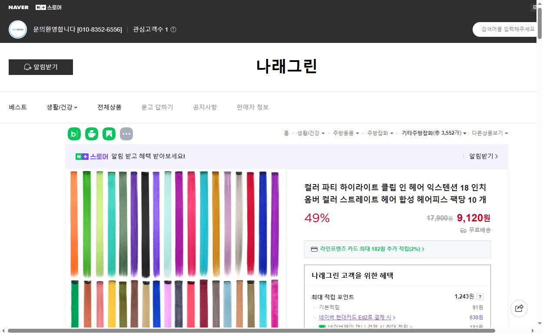The width and height of the screenshot is (543, 334).
Task: Click the search input field
Action: click(x=508, y=29)
